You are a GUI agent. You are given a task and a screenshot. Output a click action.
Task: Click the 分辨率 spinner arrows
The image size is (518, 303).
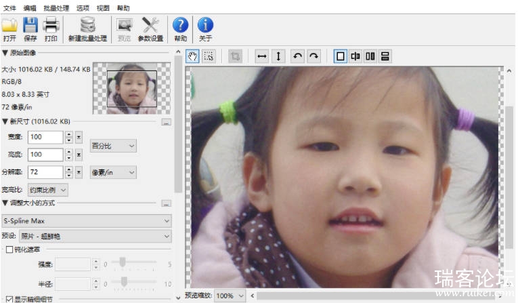click(68, 172)
